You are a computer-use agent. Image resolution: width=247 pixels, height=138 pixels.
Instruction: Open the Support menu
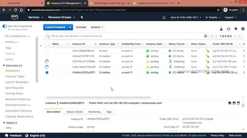point(230,17)
